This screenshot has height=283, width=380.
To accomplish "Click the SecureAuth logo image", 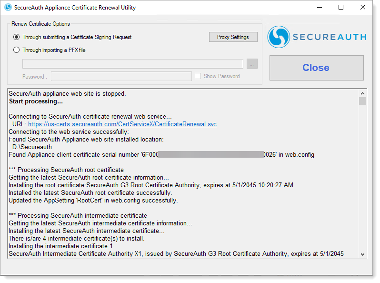I will click(x=317, y=37).
